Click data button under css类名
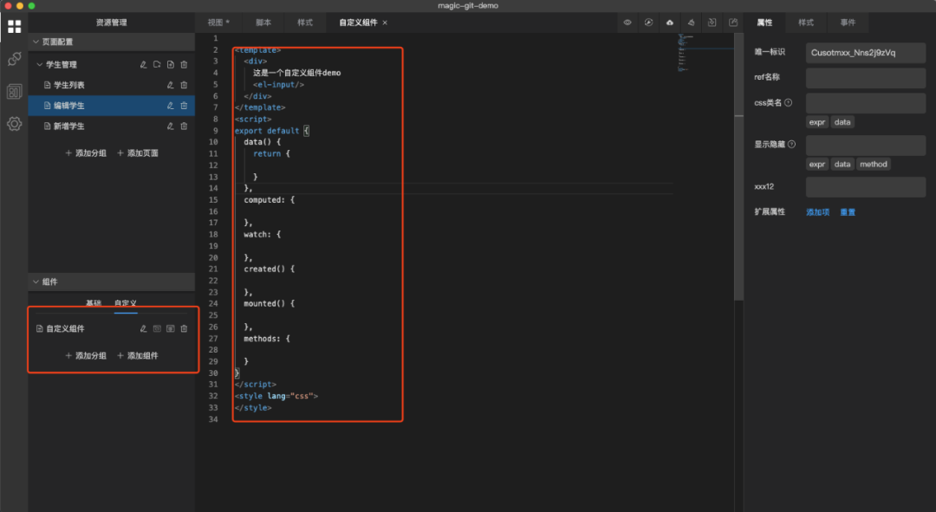This screenshot has height=512, width=936. (x=842, y=122)
